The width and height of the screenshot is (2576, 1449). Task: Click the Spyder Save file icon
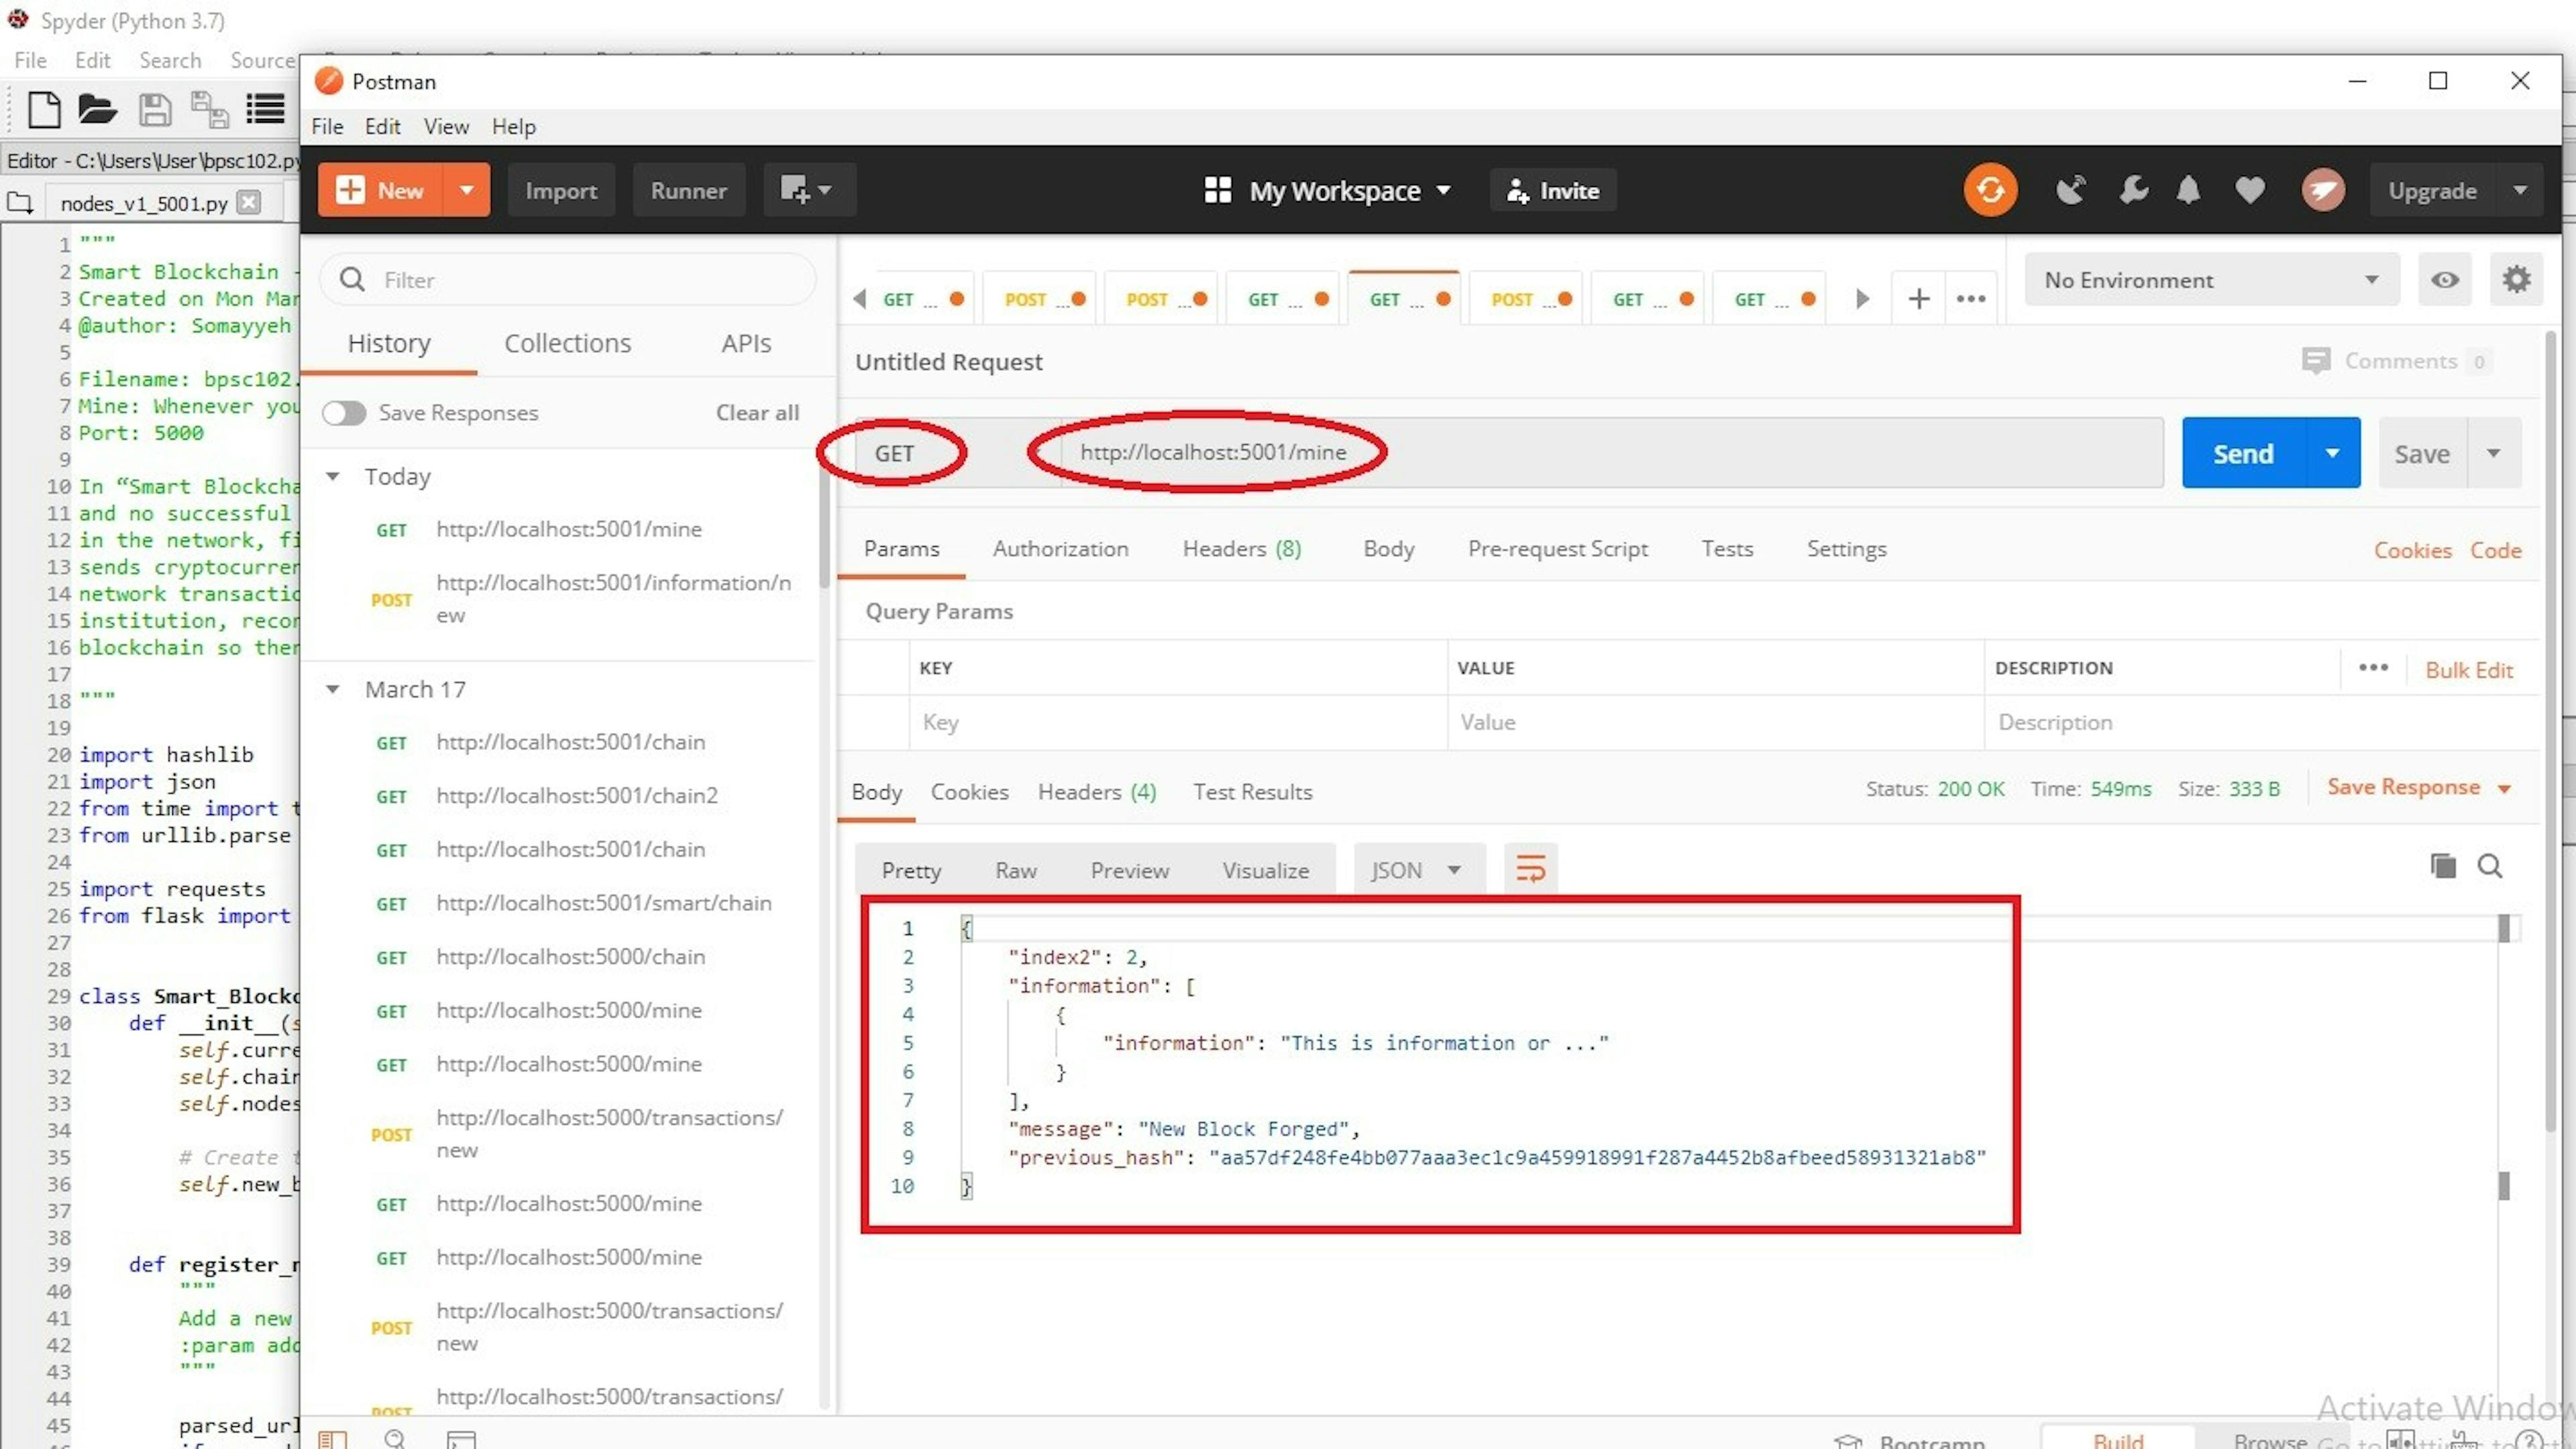point(154,109)
